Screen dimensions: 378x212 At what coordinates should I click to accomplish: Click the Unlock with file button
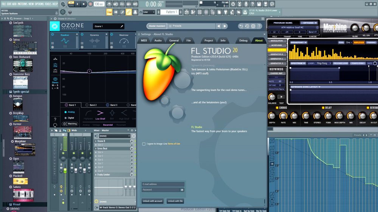point(175,201)
